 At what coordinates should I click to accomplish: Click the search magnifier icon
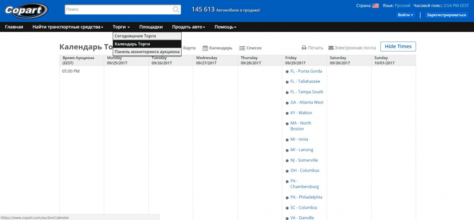pos(176,10)
